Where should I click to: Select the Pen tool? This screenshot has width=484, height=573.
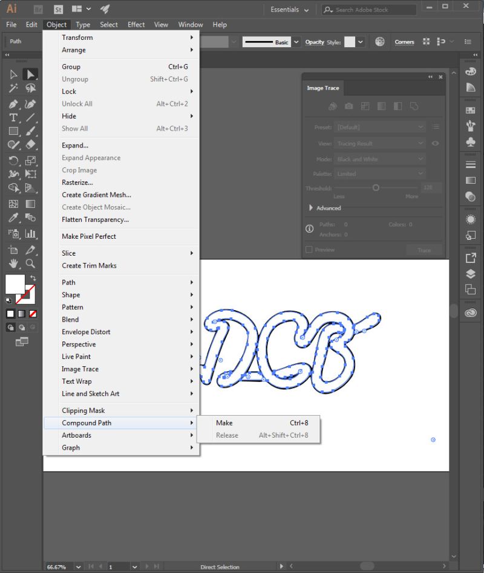(x=13, y=105)
